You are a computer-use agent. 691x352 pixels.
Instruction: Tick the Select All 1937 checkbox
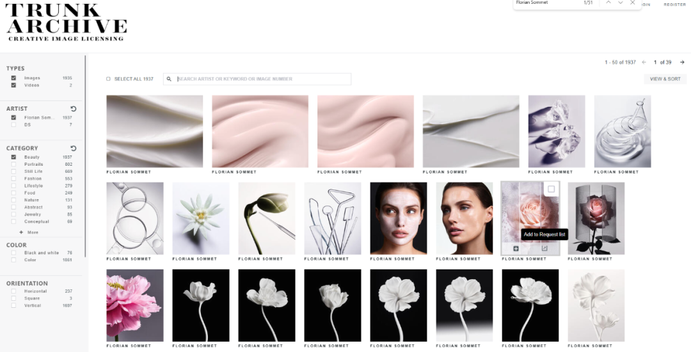(108, 79)
